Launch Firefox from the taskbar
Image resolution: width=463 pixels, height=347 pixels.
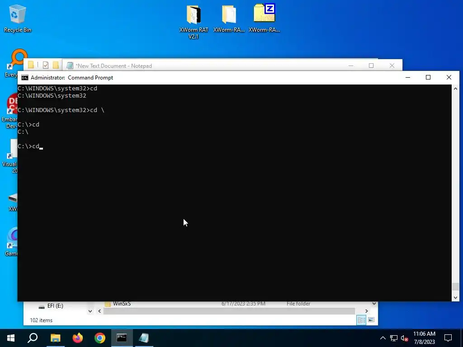coord(78,338)
